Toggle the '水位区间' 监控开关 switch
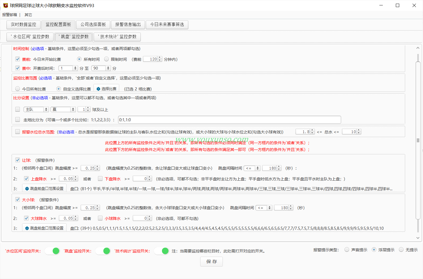Image resolution: width=423 pixels, height=279 pixels. coord(52,251)
